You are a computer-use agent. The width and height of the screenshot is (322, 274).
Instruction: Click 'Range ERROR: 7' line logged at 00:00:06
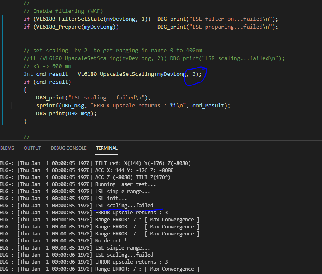147,269
